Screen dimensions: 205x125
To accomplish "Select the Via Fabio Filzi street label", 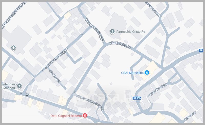I will 158,89.
